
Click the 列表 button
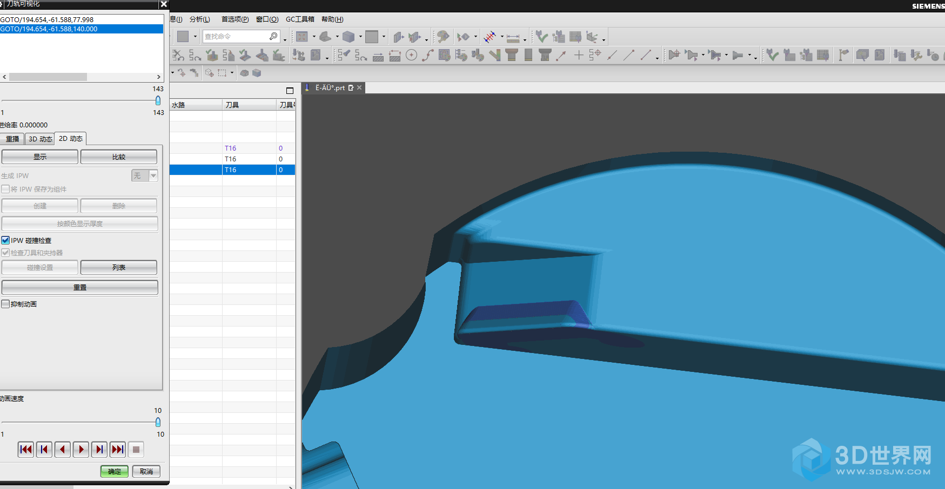(119, 267)
